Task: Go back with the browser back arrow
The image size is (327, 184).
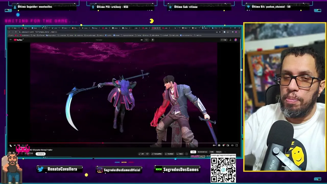Action: point(9,32)
